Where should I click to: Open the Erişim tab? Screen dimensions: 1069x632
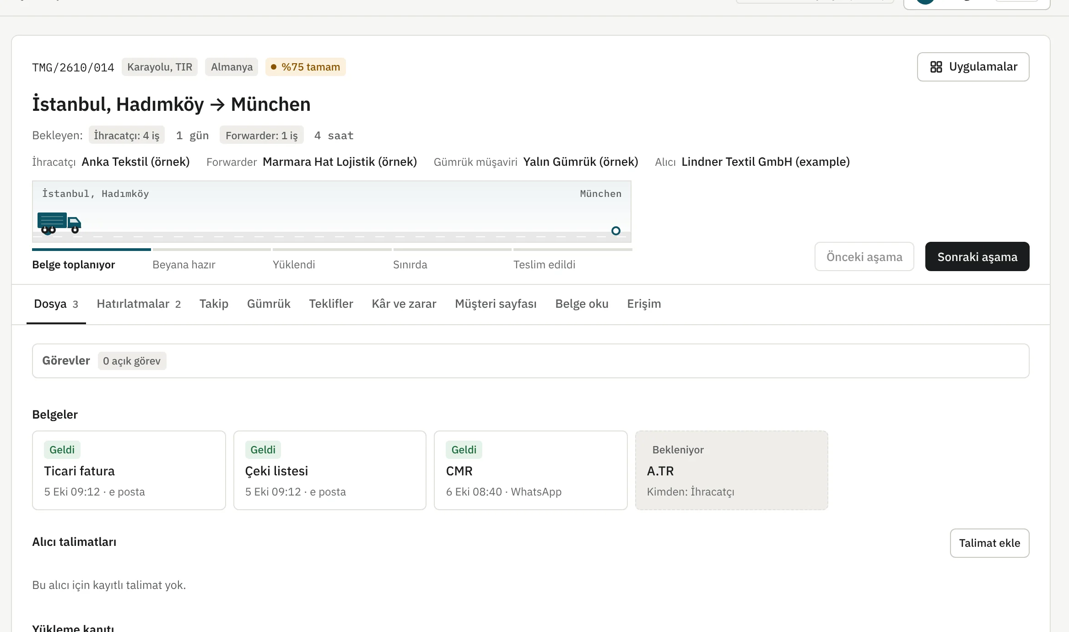[x=644, y=304]
